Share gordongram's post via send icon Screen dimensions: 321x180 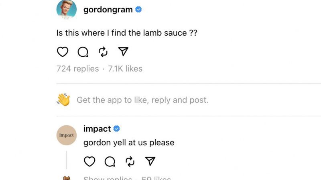(x=123, y=52)
